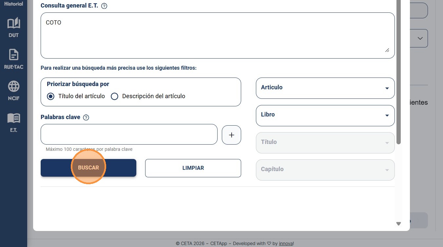Go to Historial in the sidebar
Screen dimensions: 443x247
pos(13,4)
